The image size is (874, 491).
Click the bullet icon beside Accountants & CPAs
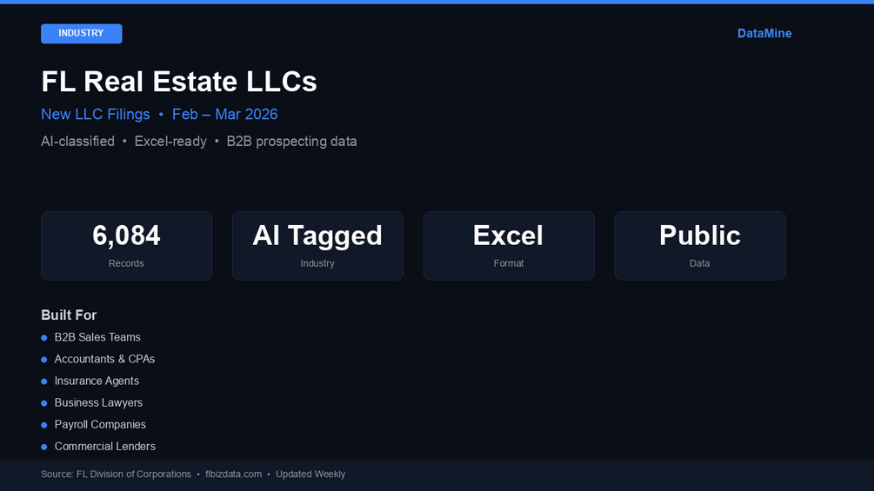(44, 360)
